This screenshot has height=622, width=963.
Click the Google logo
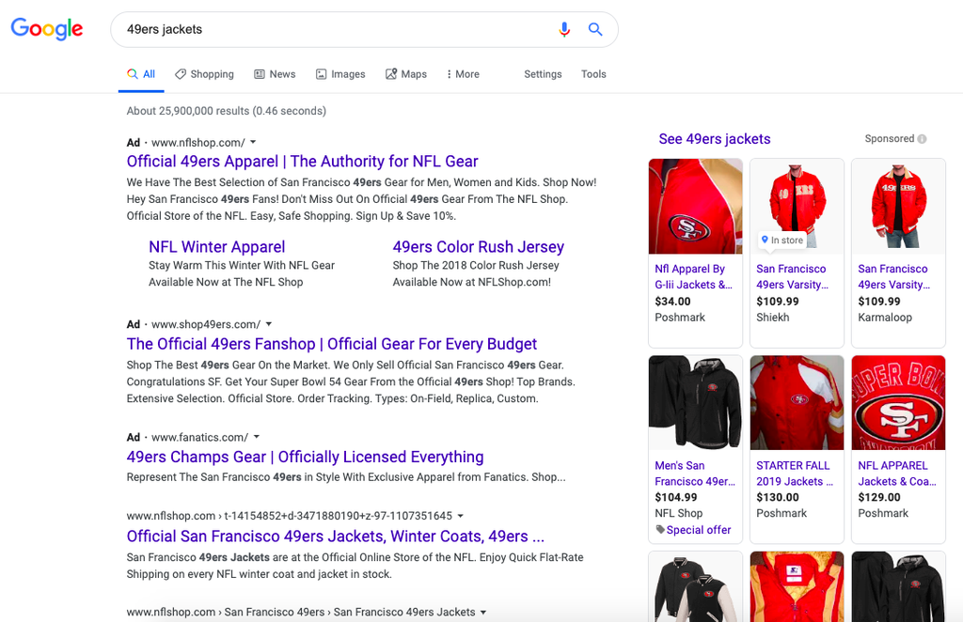click(x=47, y=29)
